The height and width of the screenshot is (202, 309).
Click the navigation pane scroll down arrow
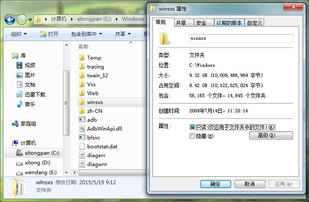(66, 173)
